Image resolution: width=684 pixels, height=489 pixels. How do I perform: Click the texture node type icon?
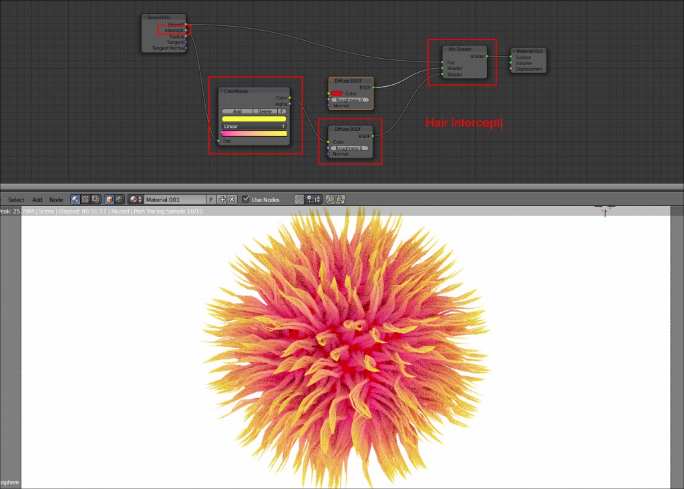click(x=85, y=199)
